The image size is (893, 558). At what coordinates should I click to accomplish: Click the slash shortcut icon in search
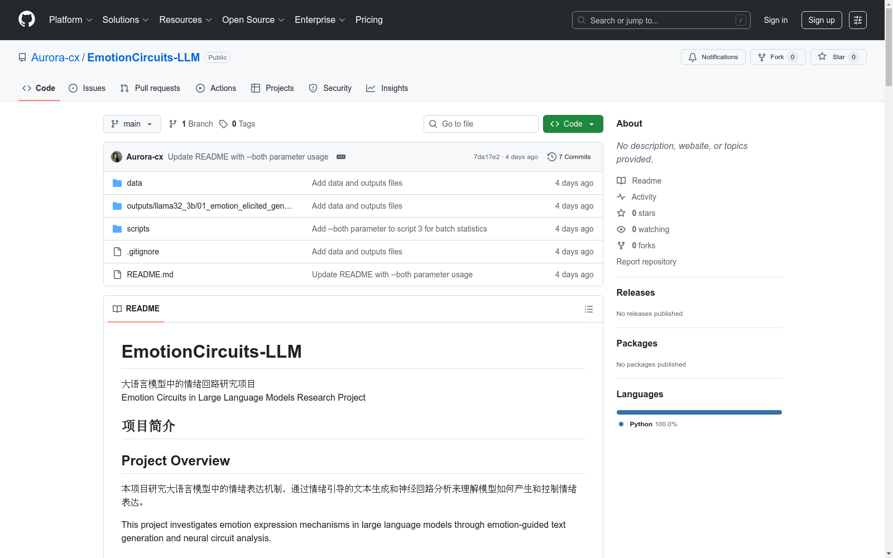pos(741,20)
